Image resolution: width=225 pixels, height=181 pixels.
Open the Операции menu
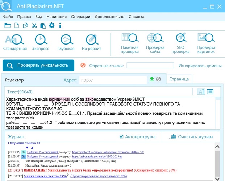[x=81, y=17]
